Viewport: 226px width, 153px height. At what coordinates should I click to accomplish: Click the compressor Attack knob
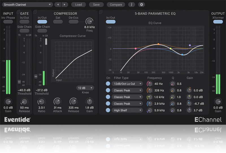tap(57, 102)
